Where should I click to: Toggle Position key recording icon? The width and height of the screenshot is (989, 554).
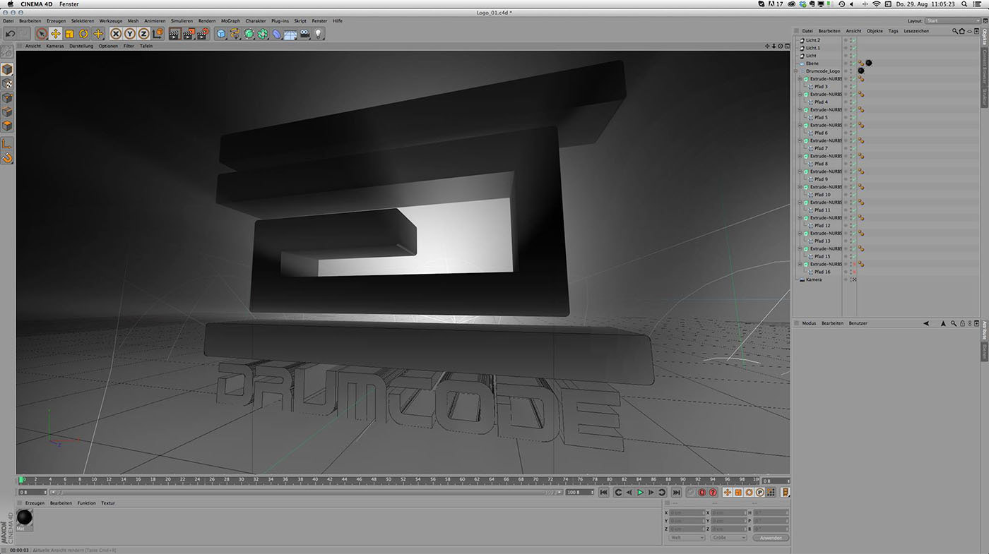coord(728,492)
